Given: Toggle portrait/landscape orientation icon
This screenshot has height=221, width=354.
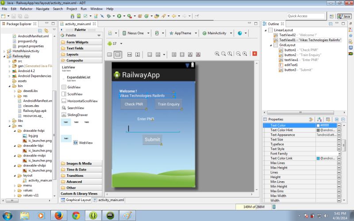Looking at the screenshot, I should coord(157,33).
